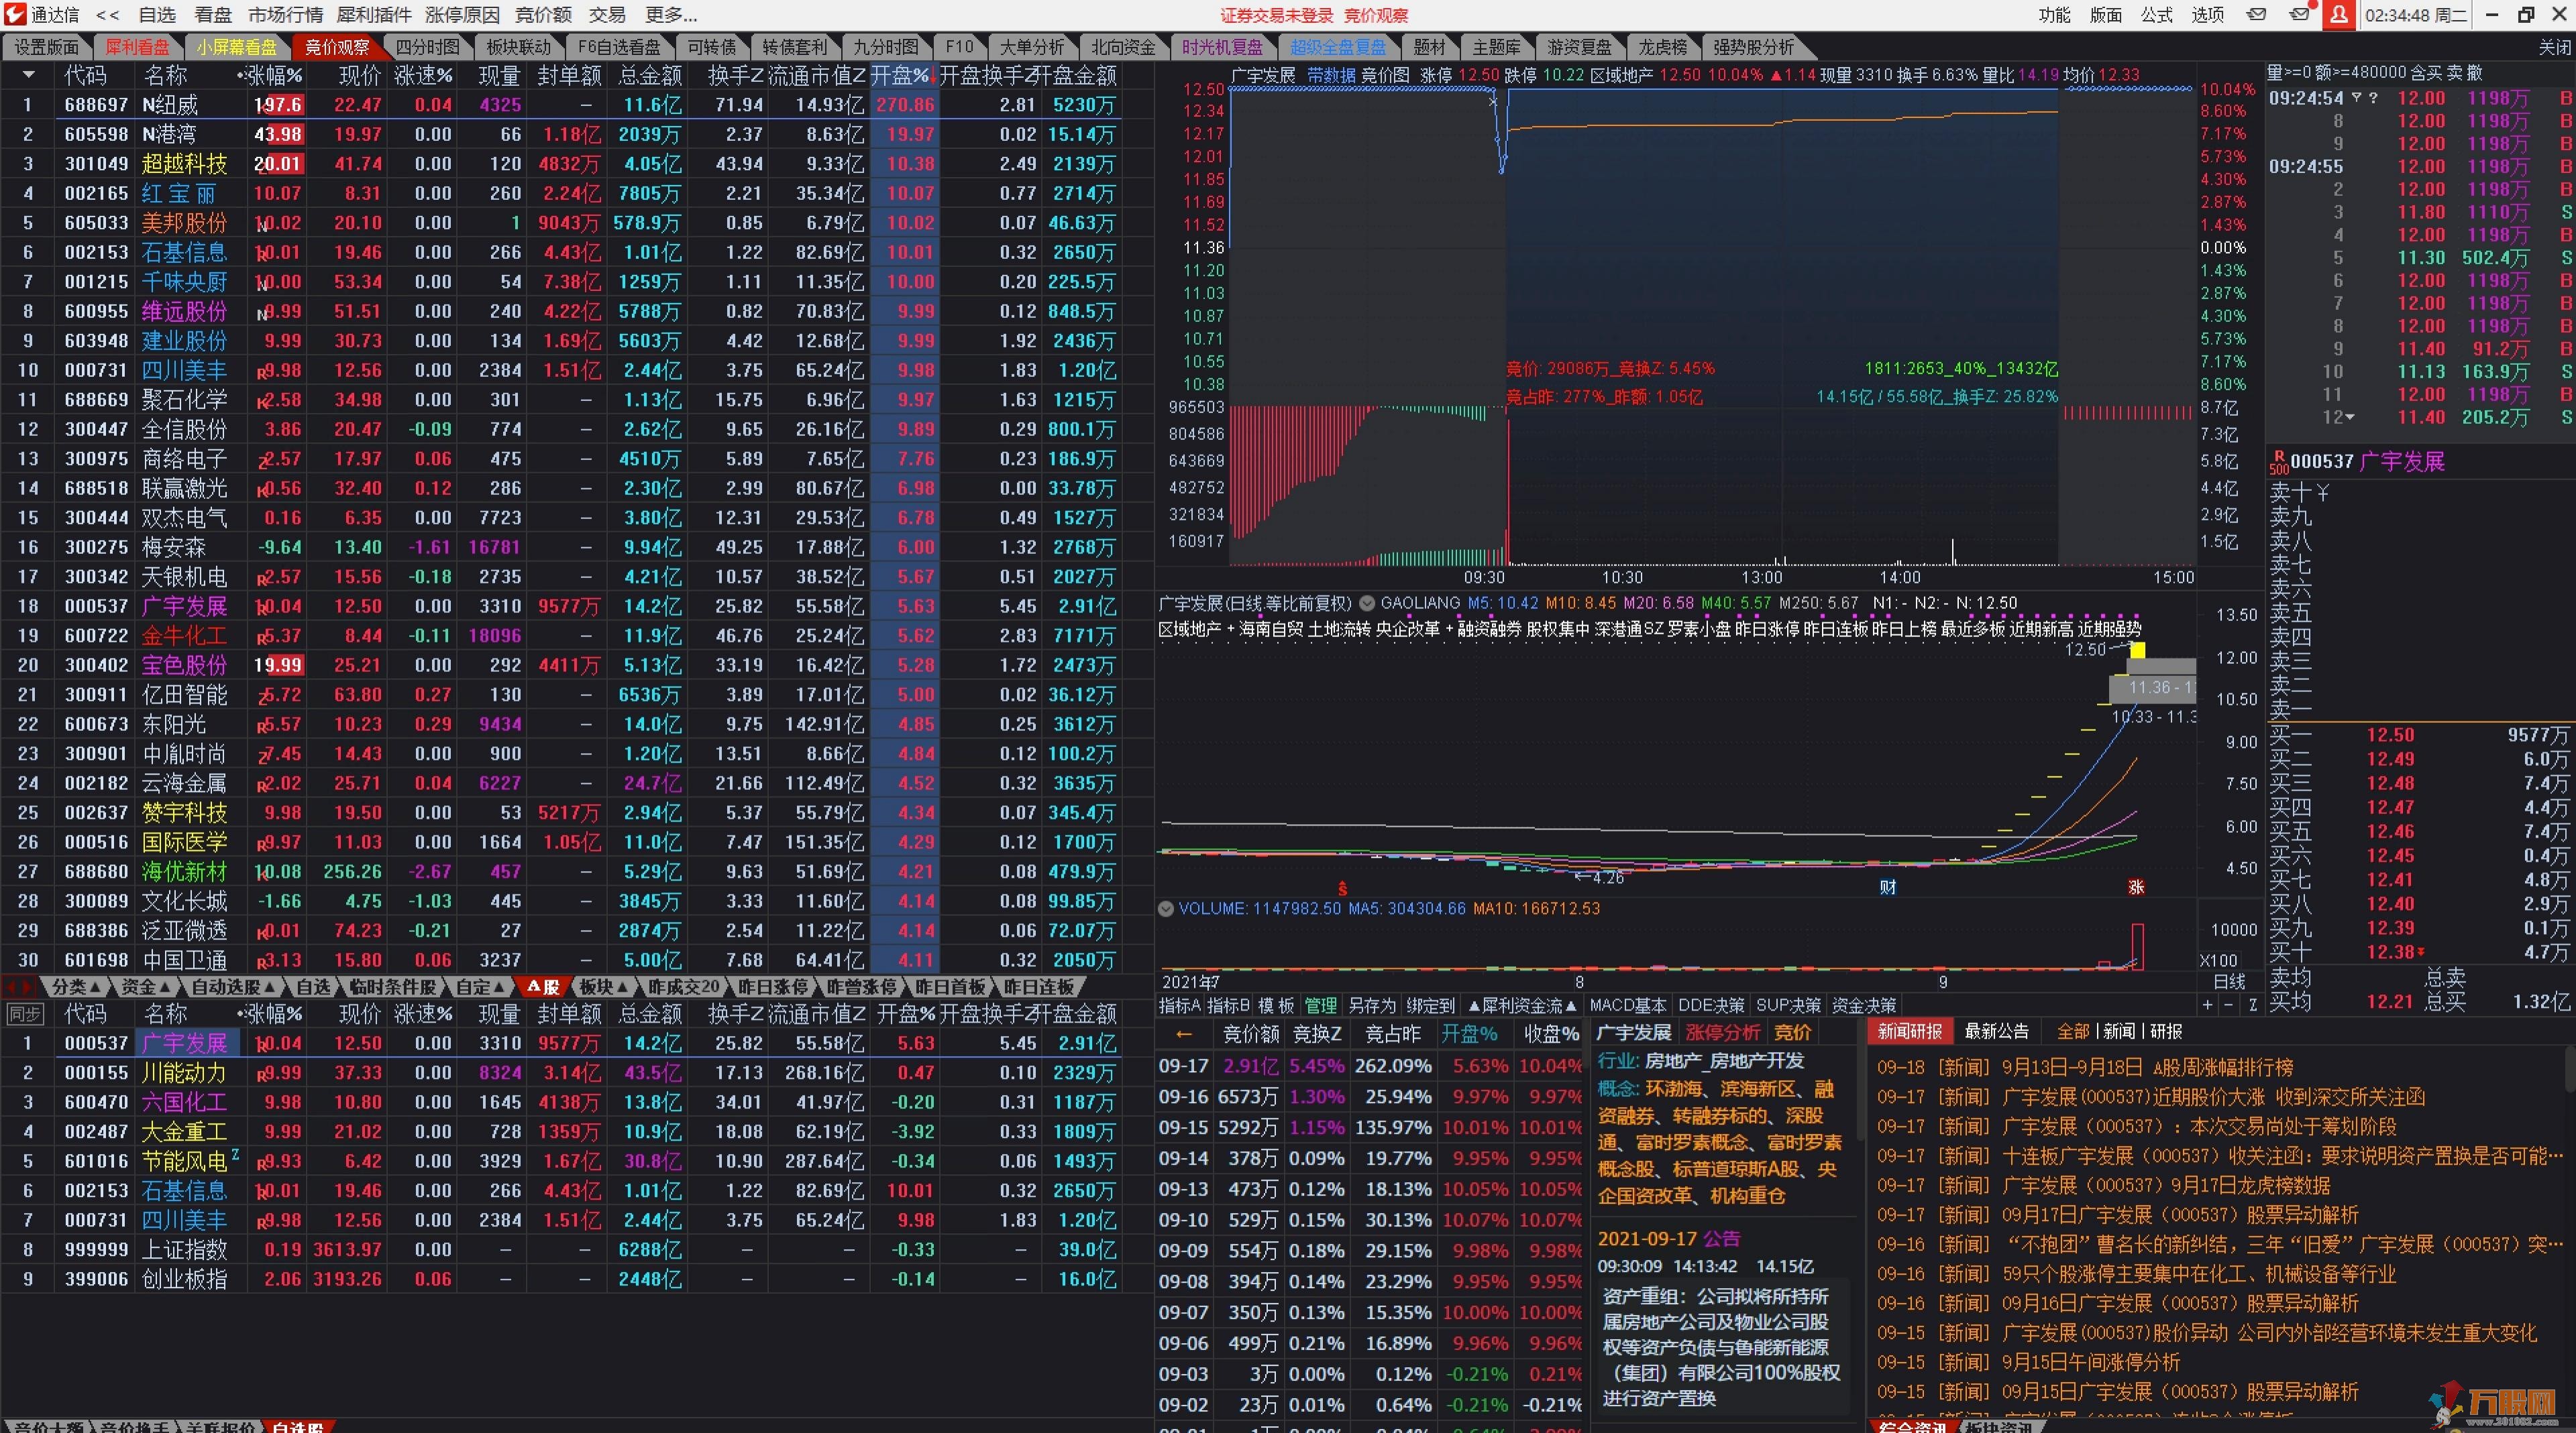This screenshot has height=1433, width=2576.
Task: Click the grey circle icon before VOLUME indicator
Action: click(x=1165, y=909)
